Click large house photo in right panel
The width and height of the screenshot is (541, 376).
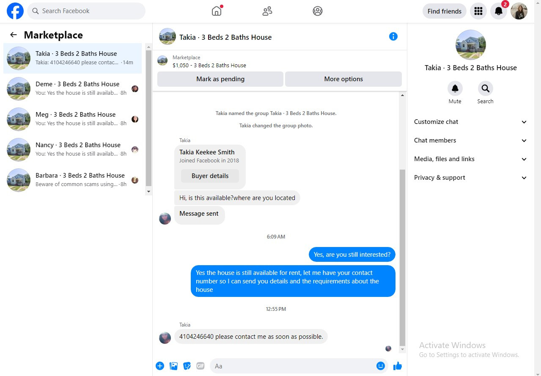click(x=471, y=45)
